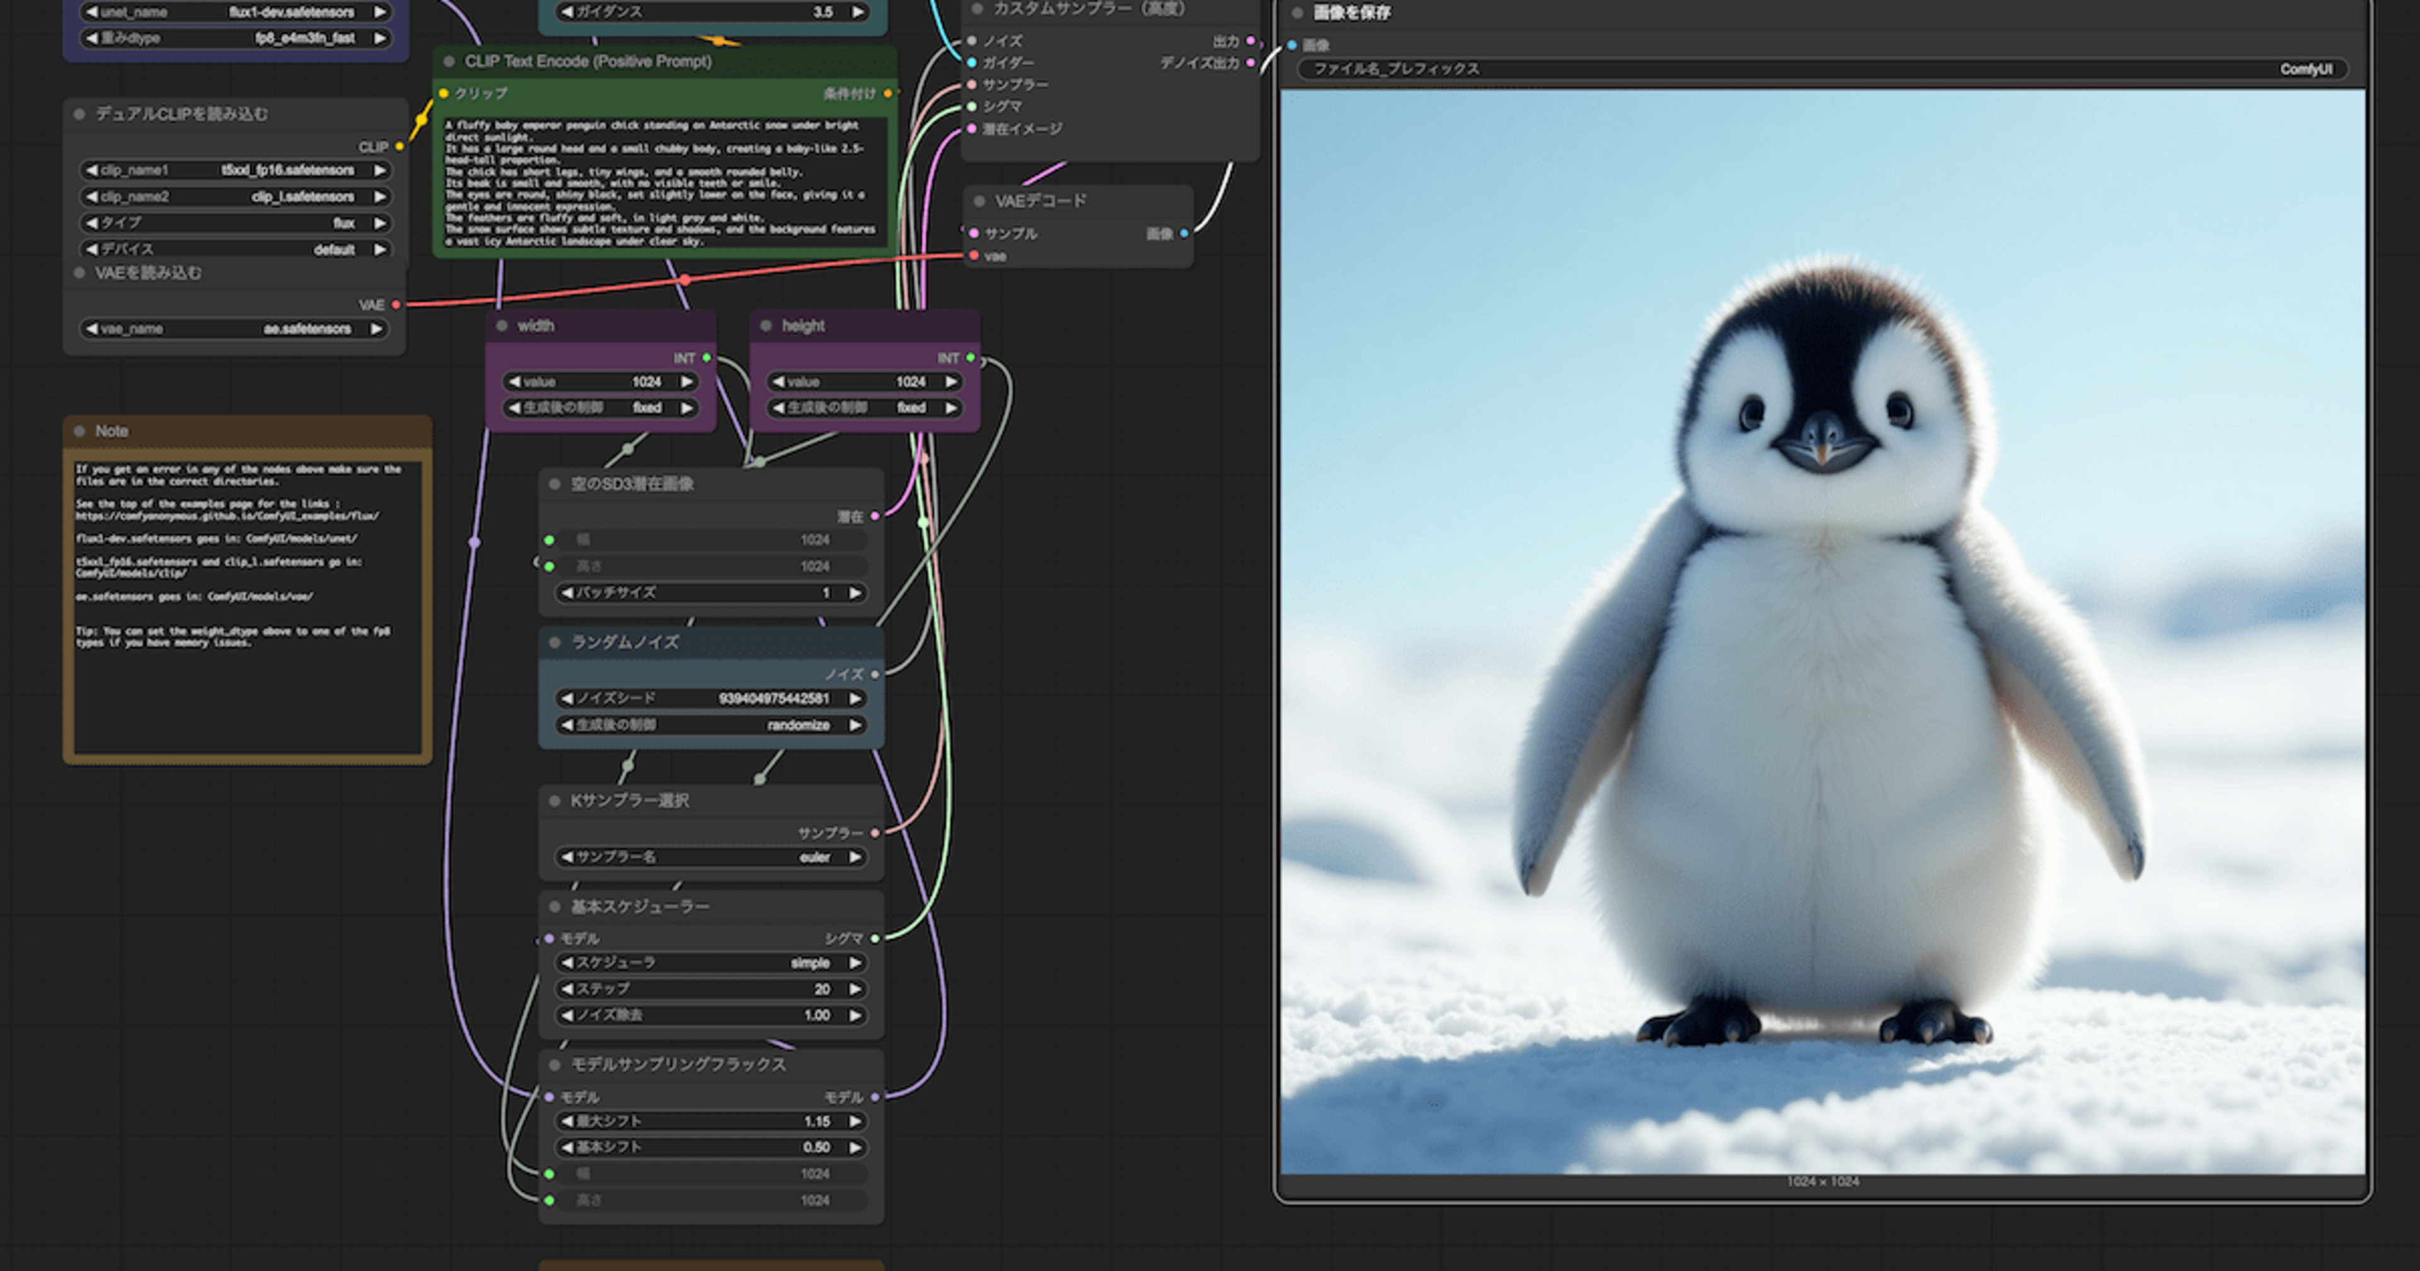Click the red VAE output socket on VAEを読み込む
Image resolution: width=2420 pixels, height=1271 pixels.
tap(396, 305)
